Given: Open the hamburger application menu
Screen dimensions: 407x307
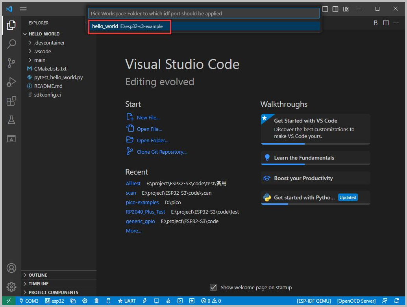Looking at the screenshot, I should click(23, 9).
